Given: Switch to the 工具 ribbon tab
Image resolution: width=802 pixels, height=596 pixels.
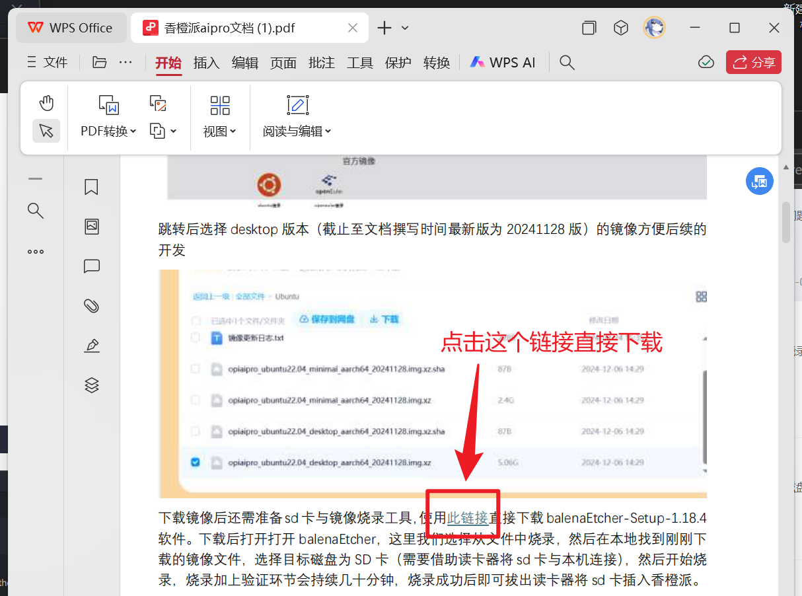Looking at the screenshot, I should pyautogui.click(x=360, y=63).
